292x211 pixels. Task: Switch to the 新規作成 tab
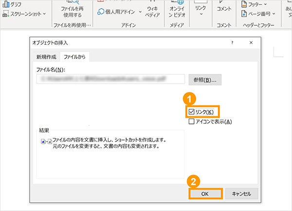[x=46, y=57]
